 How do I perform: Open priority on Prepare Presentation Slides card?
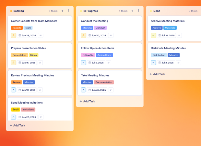pos(14,63)
